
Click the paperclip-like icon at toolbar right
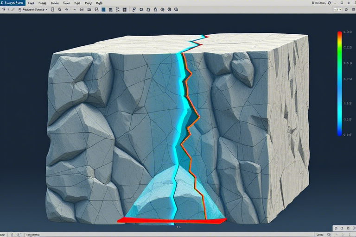(346, 10)
